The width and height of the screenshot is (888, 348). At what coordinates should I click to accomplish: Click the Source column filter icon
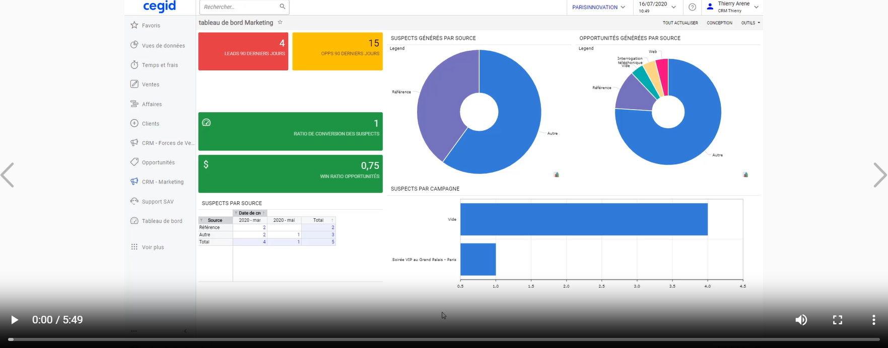point(201,220)
